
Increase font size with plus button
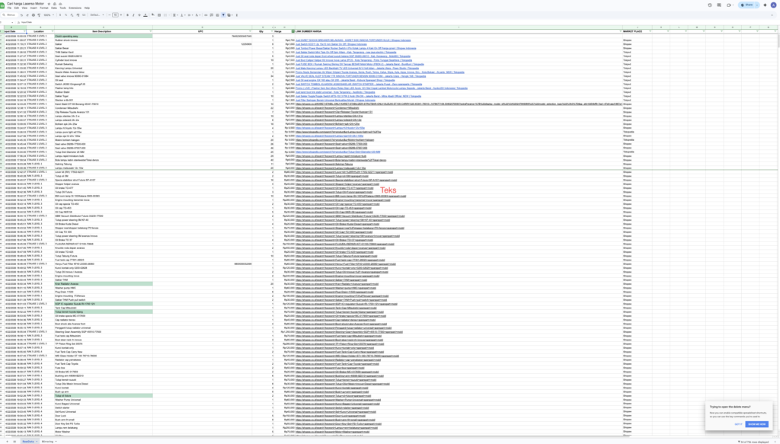121,15
